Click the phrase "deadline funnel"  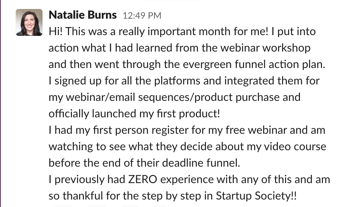coord(201,163)
